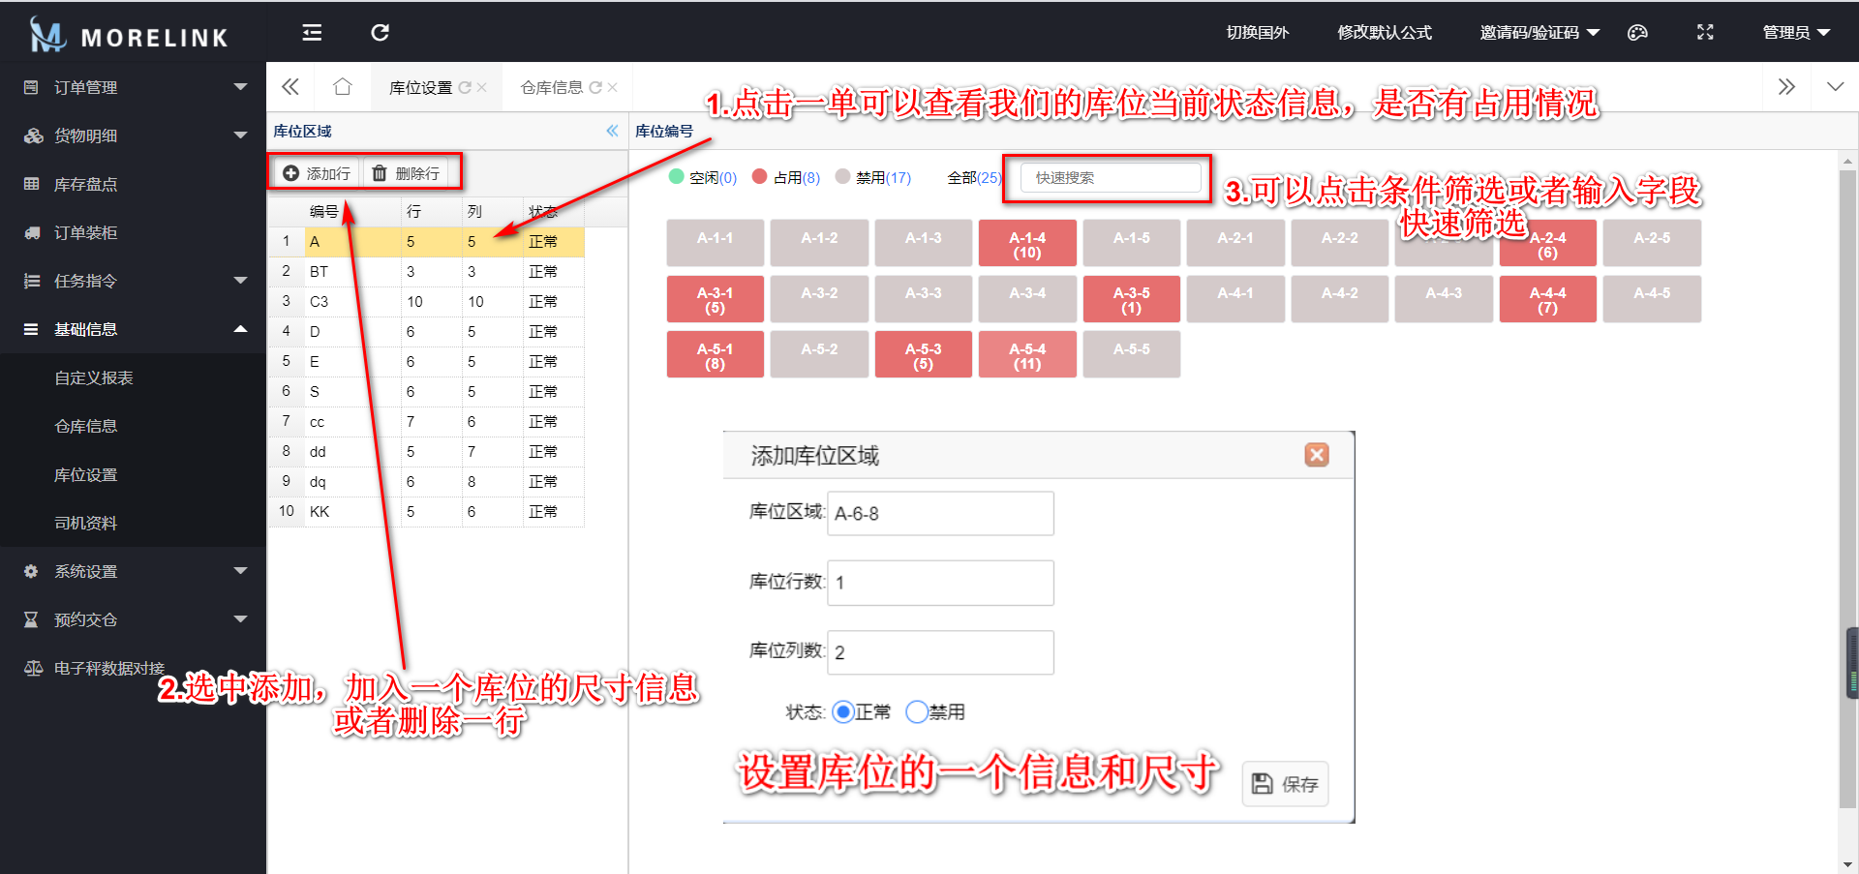Click the refresh page icon in header
This screenshot has width=1859, height=874.
(x=381, y=33)
